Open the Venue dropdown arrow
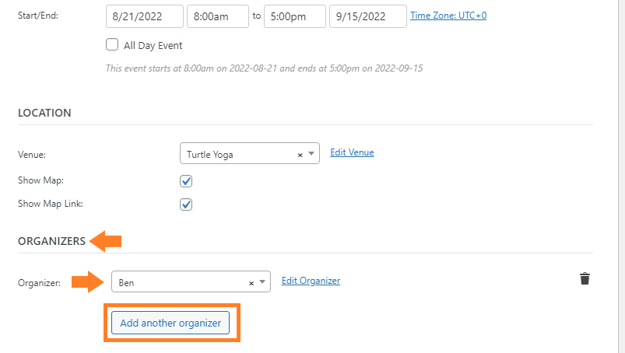625x353 pixels. [311, 154]
